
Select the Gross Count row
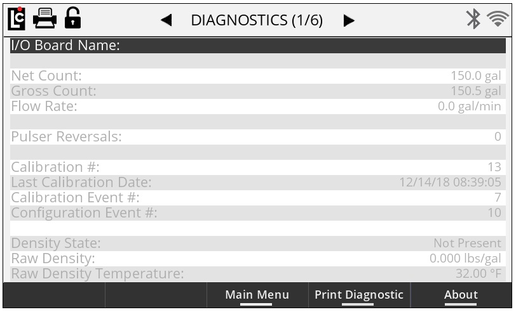pyautogui.click(x=257, y=91)
